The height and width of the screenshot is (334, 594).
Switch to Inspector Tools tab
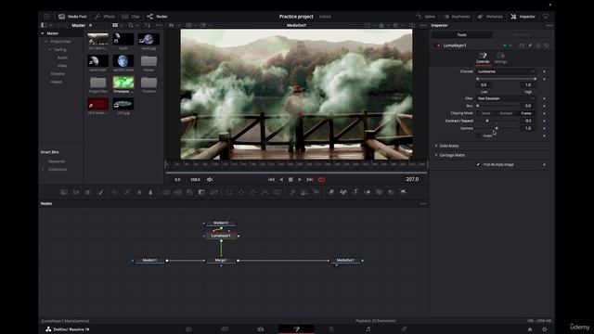(x=462, y=35)
